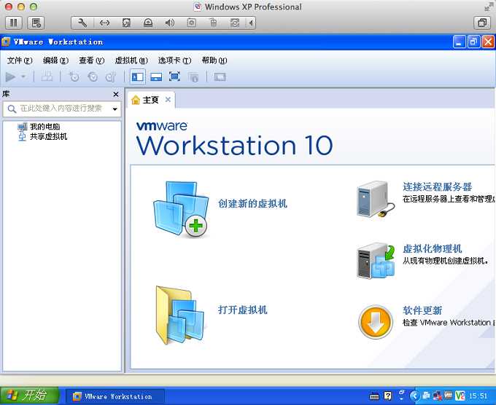Pause the Windows XP virtual machine

click(x=14, y=23)
